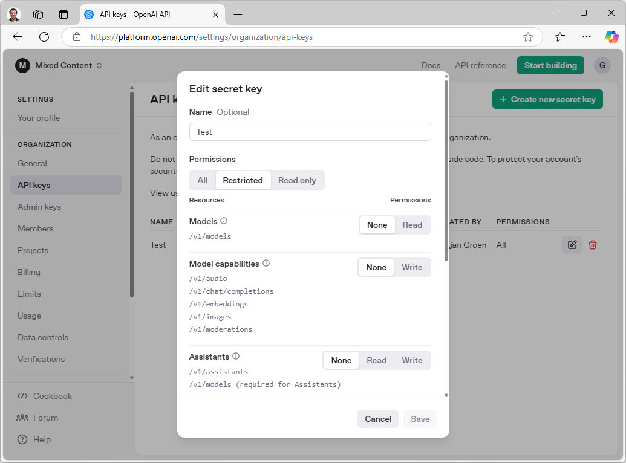Screen dimensions: 626x463
Task: Open the Help link in the sidebar
Action: (34, 439)
